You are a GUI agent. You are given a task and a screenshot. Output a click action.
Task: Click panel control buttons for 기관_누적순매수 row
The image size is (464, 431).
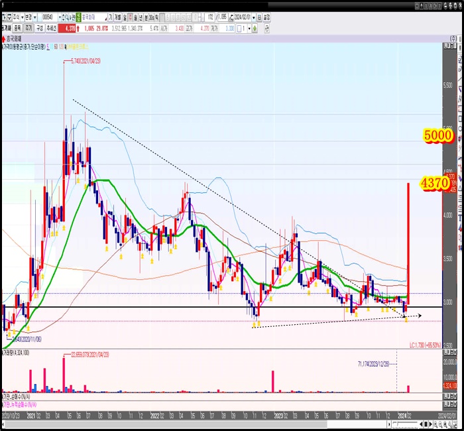coord(449,404)
